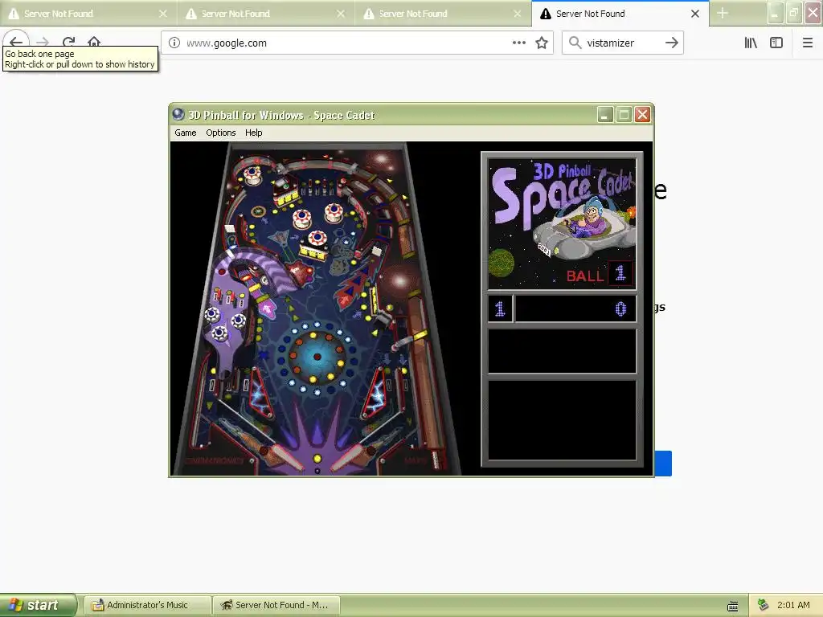Open Administrator's Music from the taskbar
This screenshot has width=823, height=617.
(147, 605)
